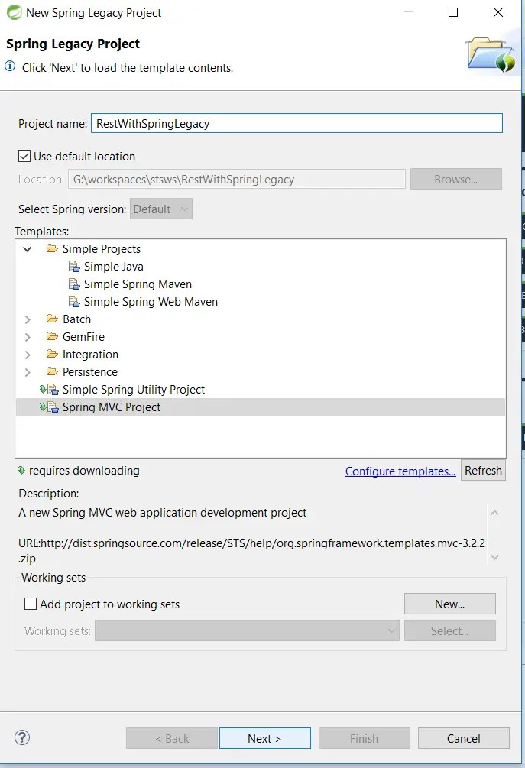Viewport: 525px width, 768px height.
Task: Click the GemFire folder icon
Action: tap(52, 336)
